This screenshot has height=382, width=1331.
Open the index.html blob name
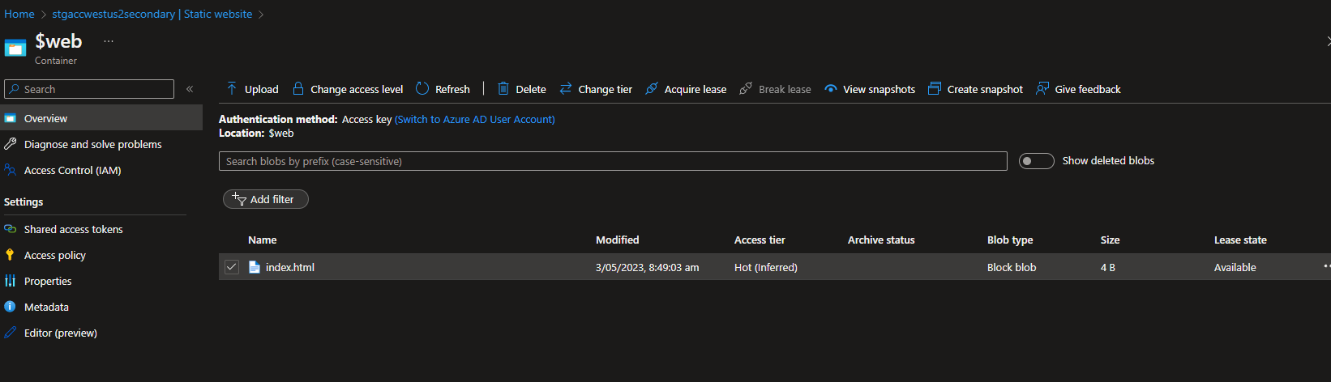(290, 267)
